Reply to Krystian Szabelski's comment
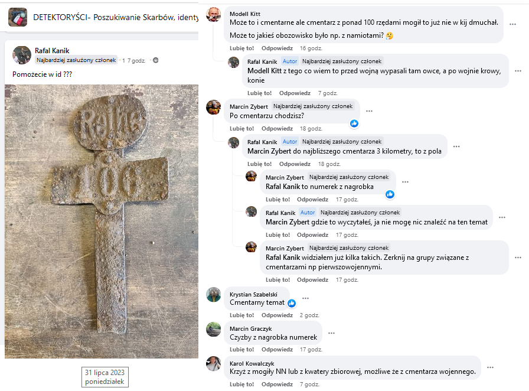Image resolution: width=529 pixels, height=391 pixels. [x=277, y=315]
